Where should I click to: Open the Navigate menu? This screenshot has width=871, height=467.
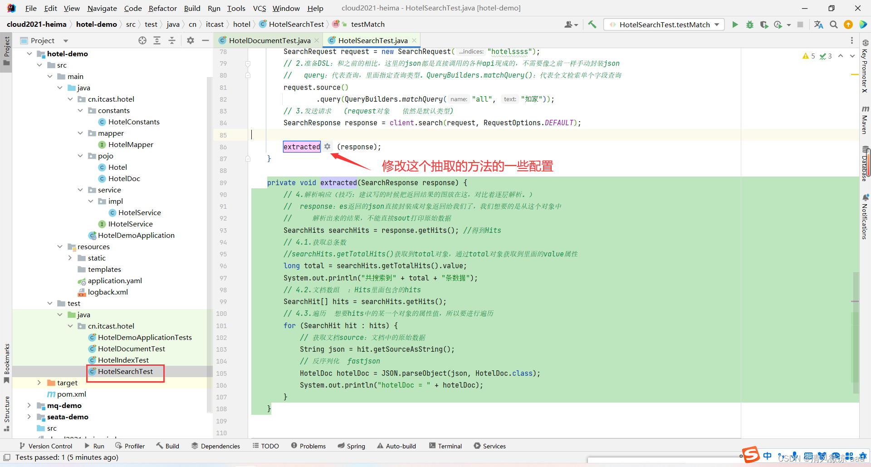pos(102,8)
